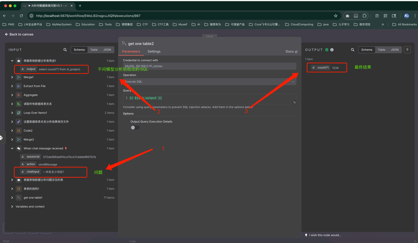Image resolution: width=418 pixels, height=243 pixels.
Task: Select JSON view in OUTPUT panel
Action: (x=395, y=50)
